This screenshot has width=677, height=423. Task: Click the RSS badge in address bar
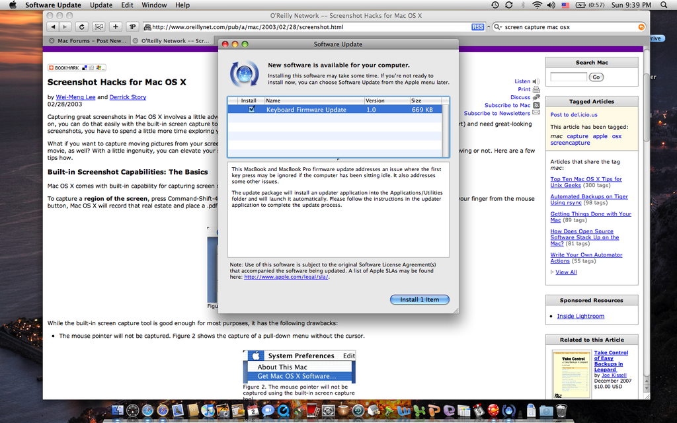477,26
